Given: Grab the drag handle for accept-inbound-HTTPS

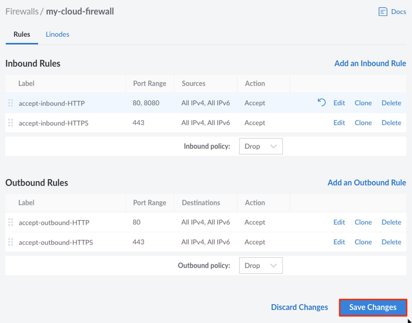Looking at the screenshot, I should click(x=10, y=123).
